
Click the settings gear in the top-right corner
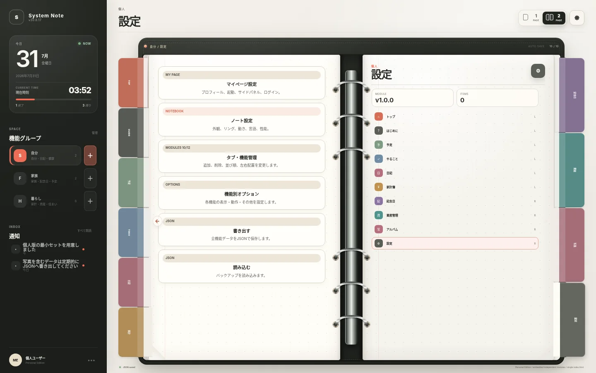click(x=577, y=18)
